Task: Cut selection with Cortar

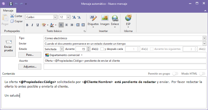Action: [16, 16]
